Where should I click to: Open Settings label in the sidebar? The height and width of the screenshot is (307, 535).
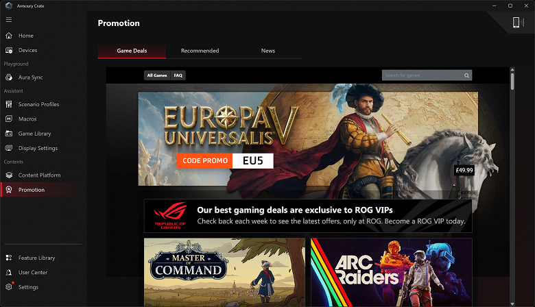[x=28, y=287]
